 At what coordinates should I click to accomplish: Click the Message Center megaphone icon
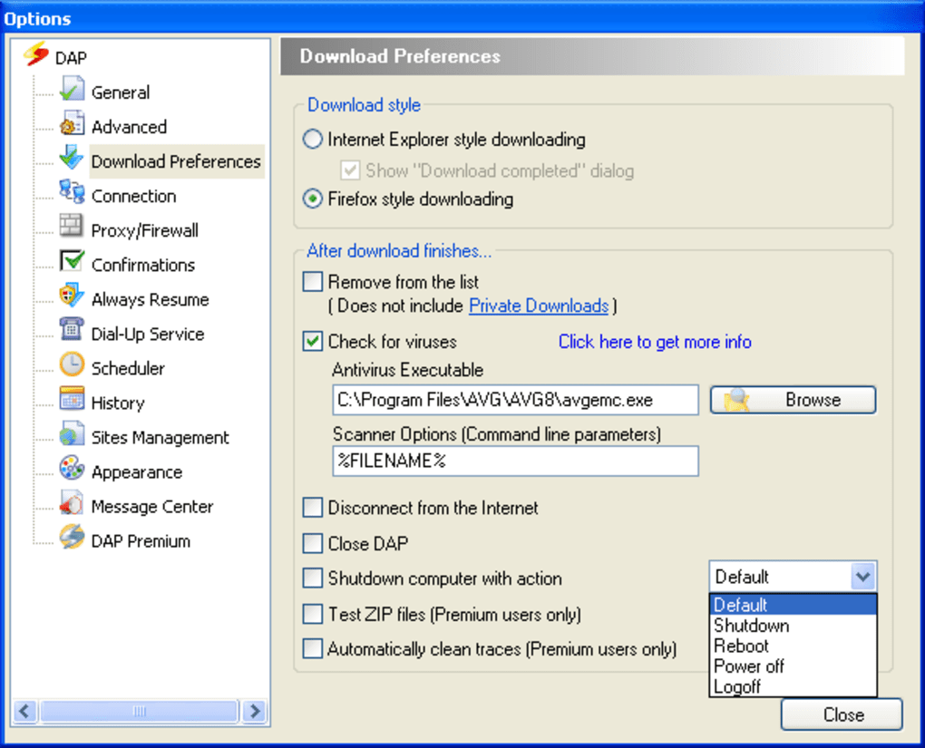click(x=72, y=505)
